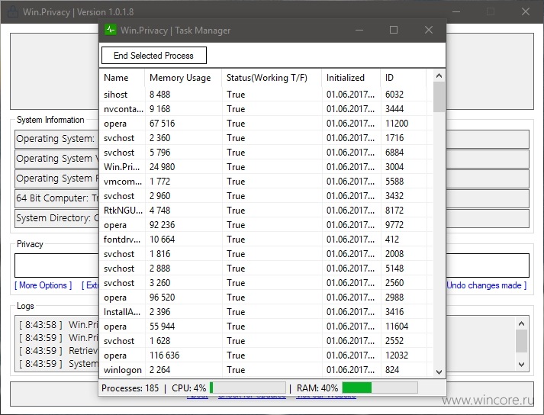The width and height of the screenshot is (544, 415).
Task: Click the CPU usage progress bar
Action: [x=248, y=388]
